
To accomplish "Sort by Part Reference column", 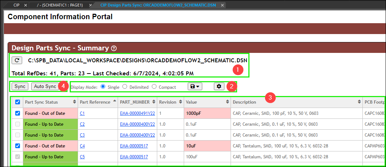I will (x=98, y=102).
